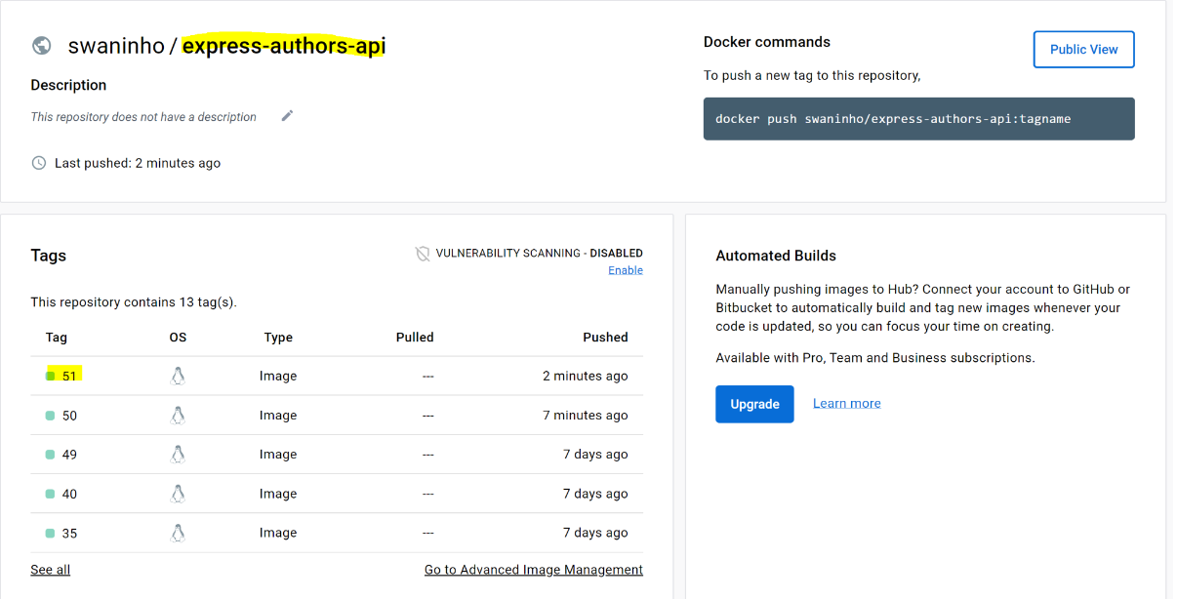
Task: Click the pencil icon to edit description
Action: point(287,115)
